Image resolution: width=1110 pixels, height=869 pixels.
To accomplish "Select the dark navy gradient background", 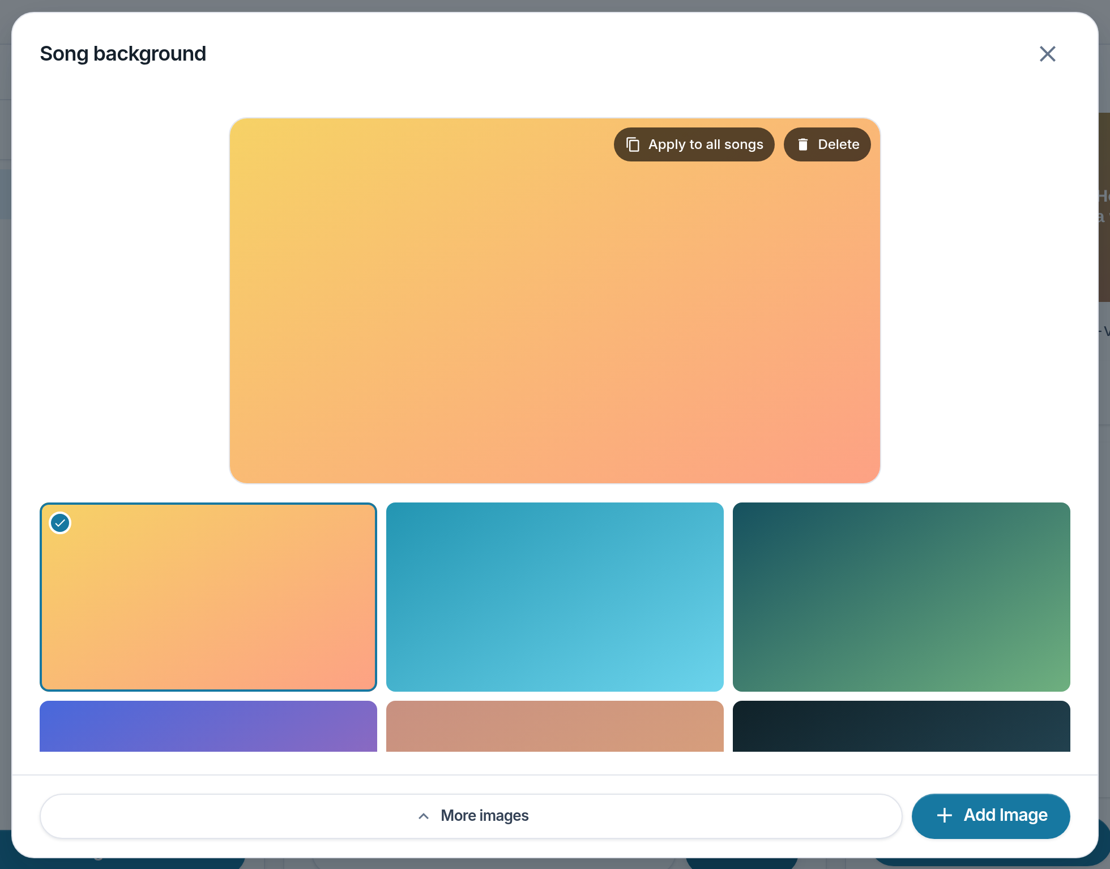I will click(x=901, y=726).
